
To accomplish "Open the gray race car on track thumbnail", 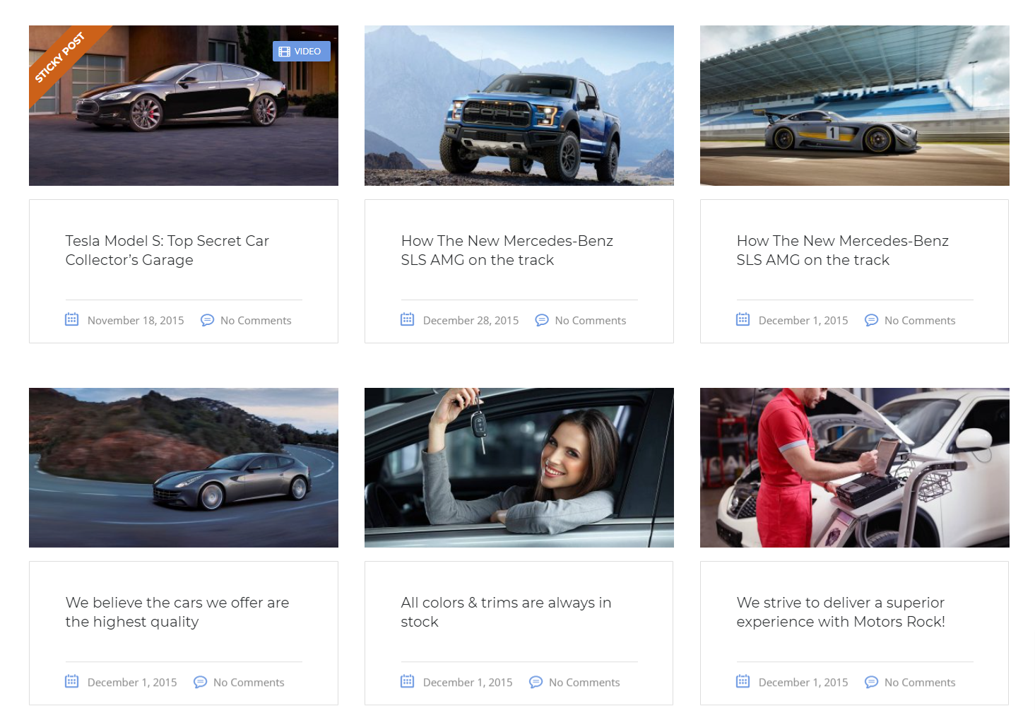I will pos(855,106).
